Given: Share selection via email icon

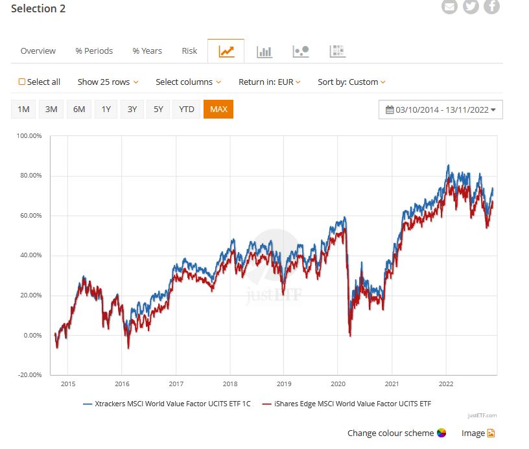Looking at the screenshot, I should (x=449, y=6).
